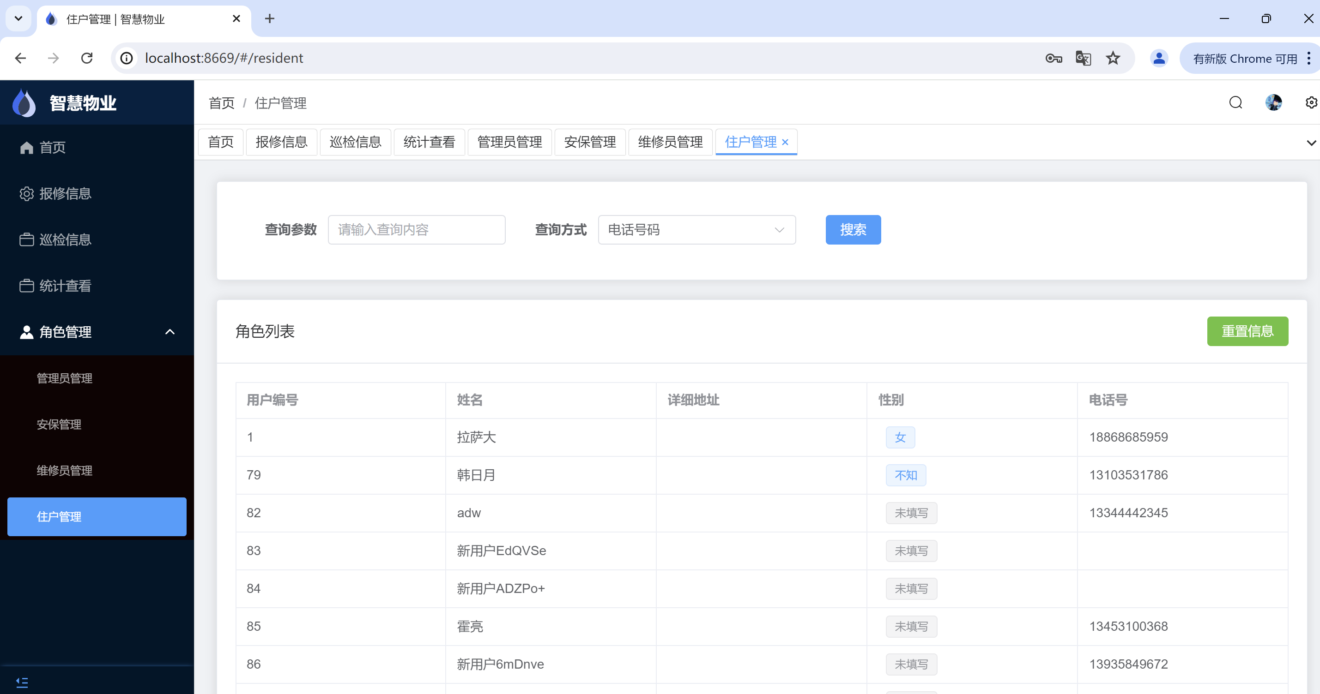Click the 智慧物业 water-drop logo in sidebar
The height and width of the screenshot is (694, 1320).
(x=24, y=103)
